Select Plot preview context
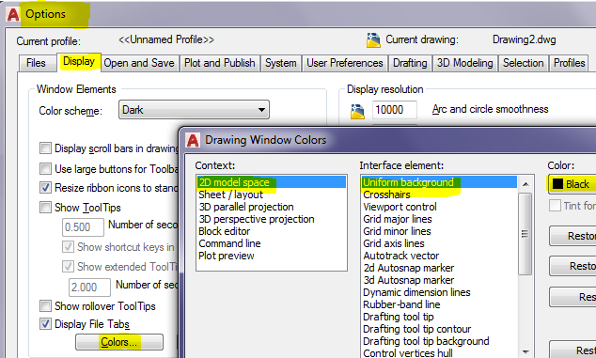 272,256
